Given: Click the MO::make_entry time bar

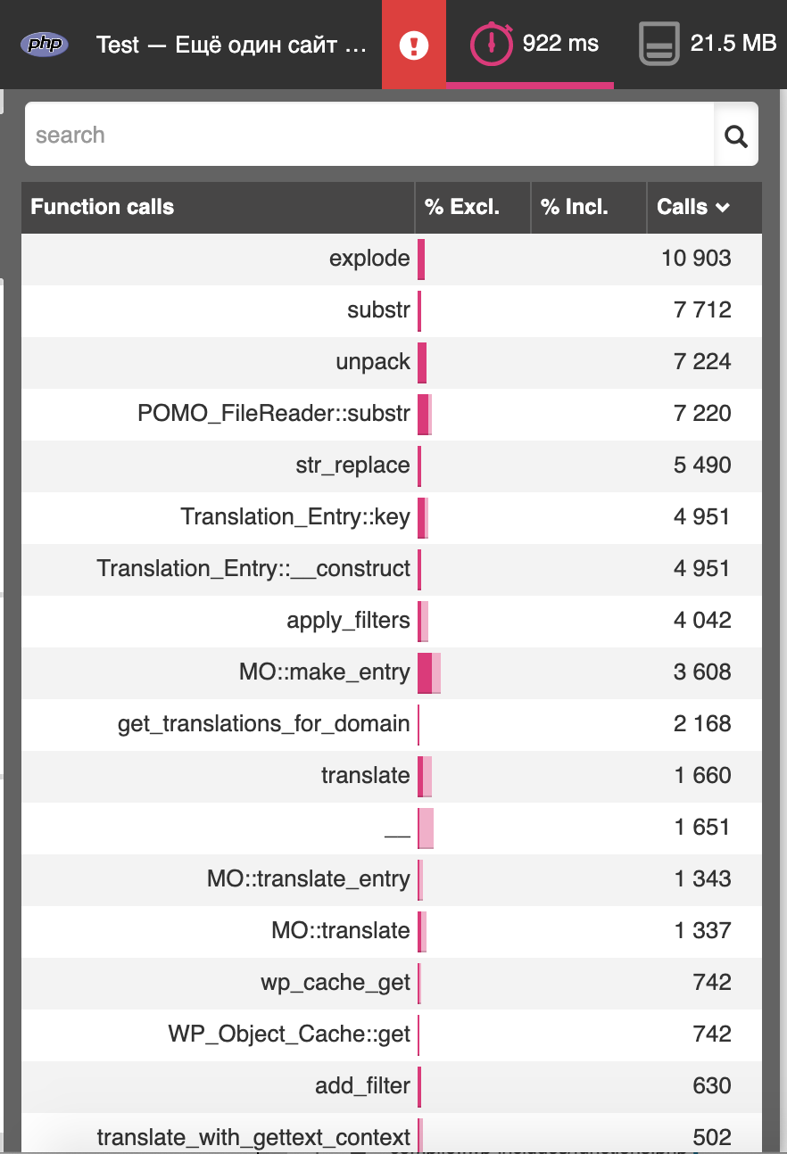Looking at the screenshot, I should [x=428, y=672].
